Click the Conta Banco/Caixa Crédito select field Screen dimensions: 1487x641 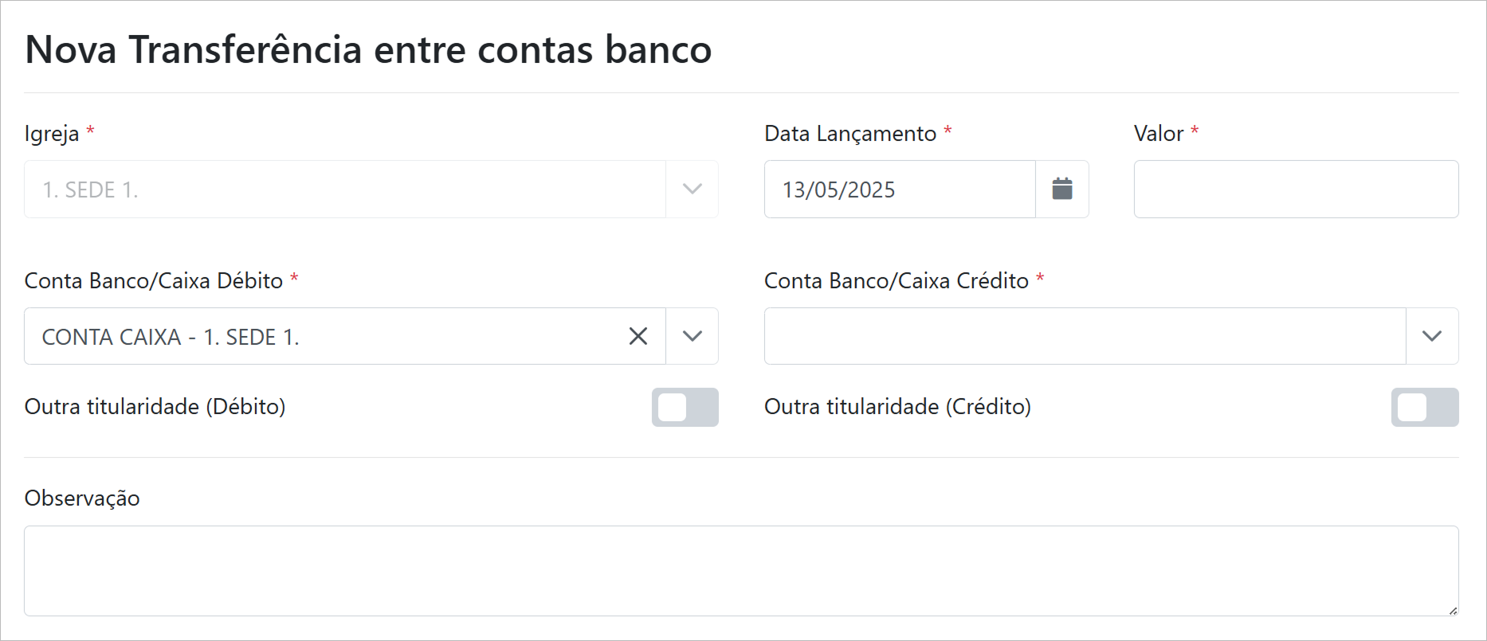point(1084,336)
